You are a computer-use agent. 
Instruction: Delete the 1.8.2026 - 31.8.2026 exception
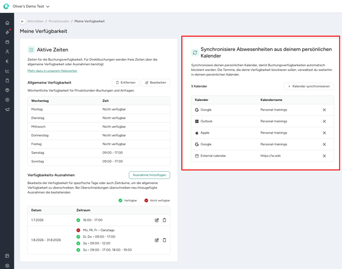(164, 240)
